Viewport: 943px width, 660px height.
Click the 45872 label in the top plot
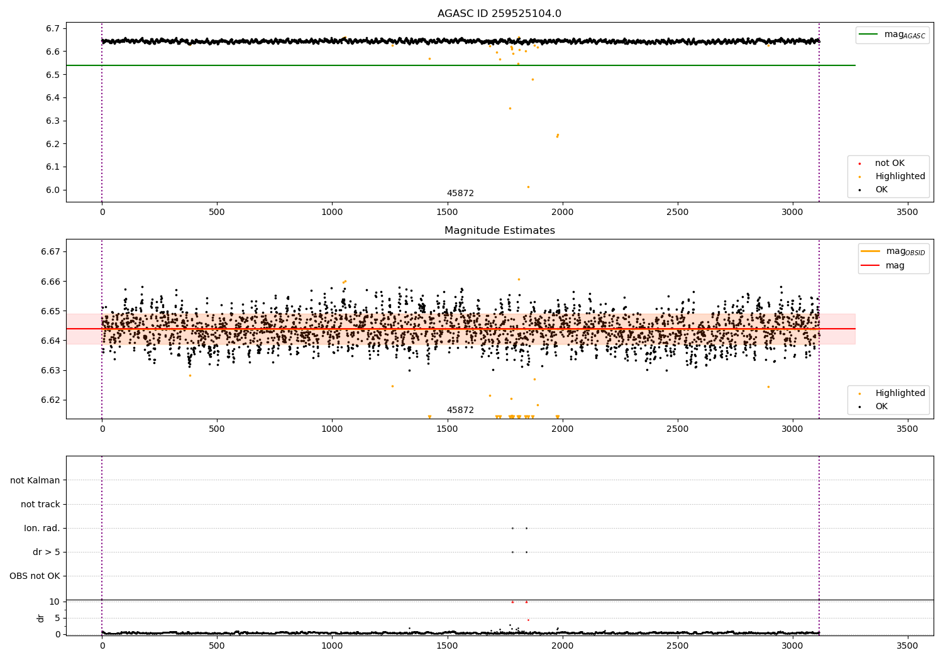pos(460,194)
